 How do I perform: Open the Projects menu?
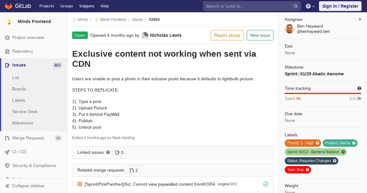[47, 6]
